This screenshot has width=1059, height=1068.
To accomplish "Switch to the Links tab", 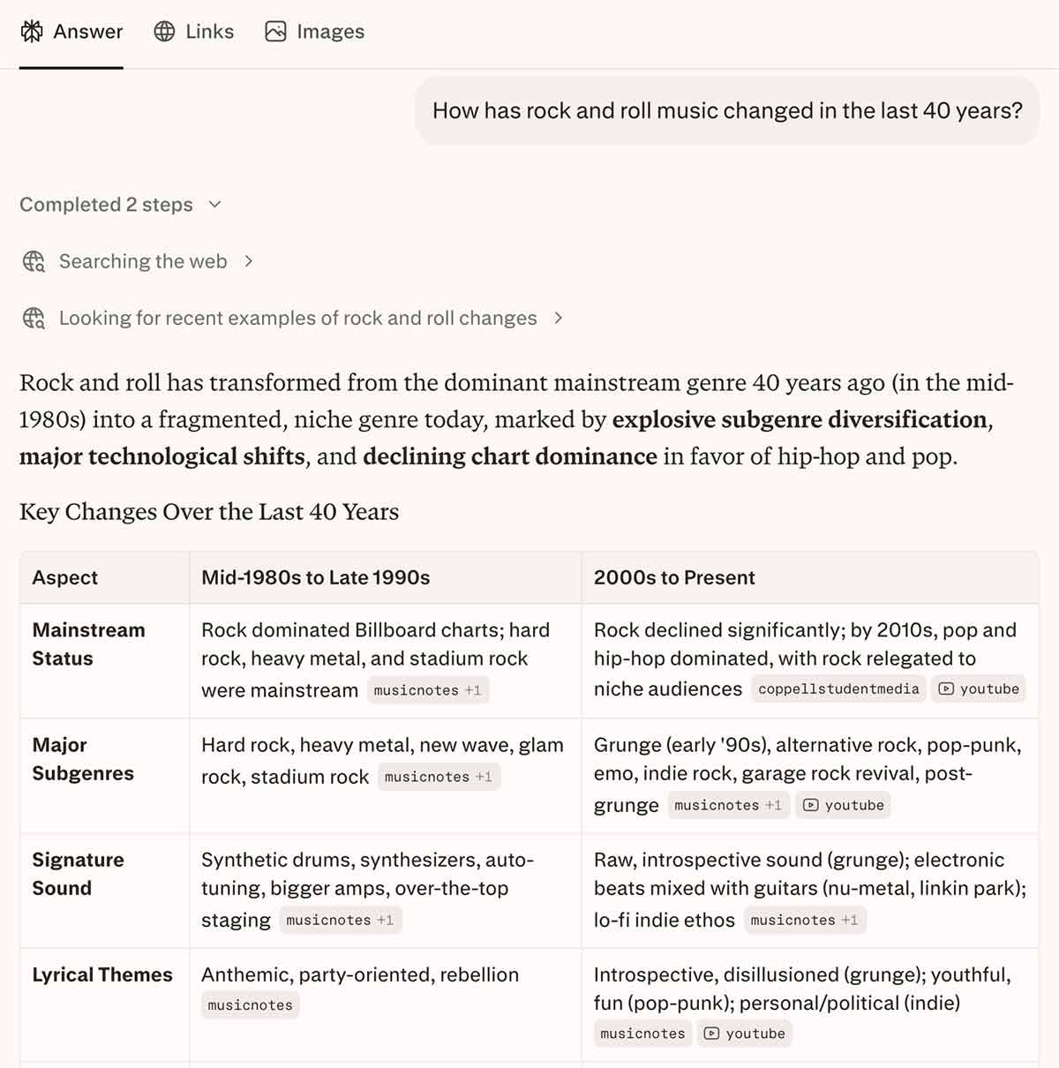I will (194, 32).
